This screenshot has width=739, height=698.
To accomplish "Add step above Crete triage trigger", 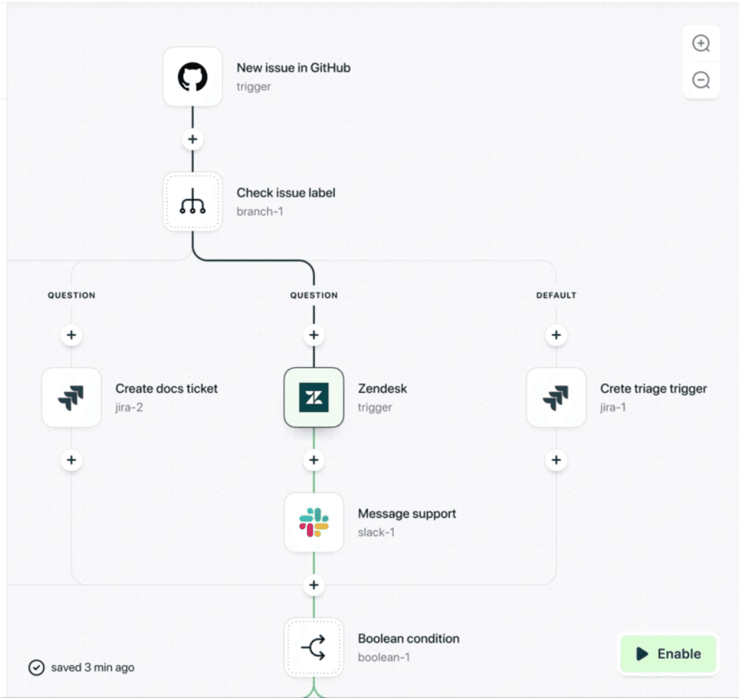I will (x=556, y=335).
